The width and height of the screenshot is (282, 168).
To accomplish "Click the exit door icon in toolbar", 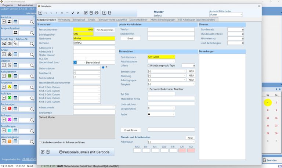I will (x=110, y=13).
